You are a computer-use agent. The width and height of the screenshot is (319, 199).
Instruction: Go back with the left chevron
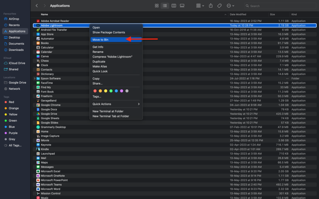pos(37,6)
